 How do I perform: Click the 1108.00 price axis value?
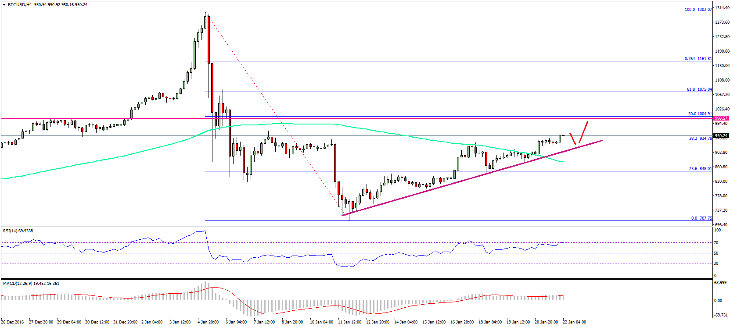tap(722, 80)
